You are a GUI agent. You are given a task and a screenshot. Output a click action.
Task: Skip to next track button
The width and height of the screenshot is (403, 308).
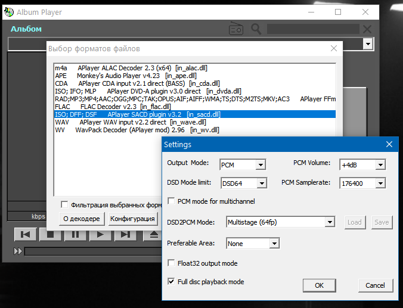click(125, 234)
